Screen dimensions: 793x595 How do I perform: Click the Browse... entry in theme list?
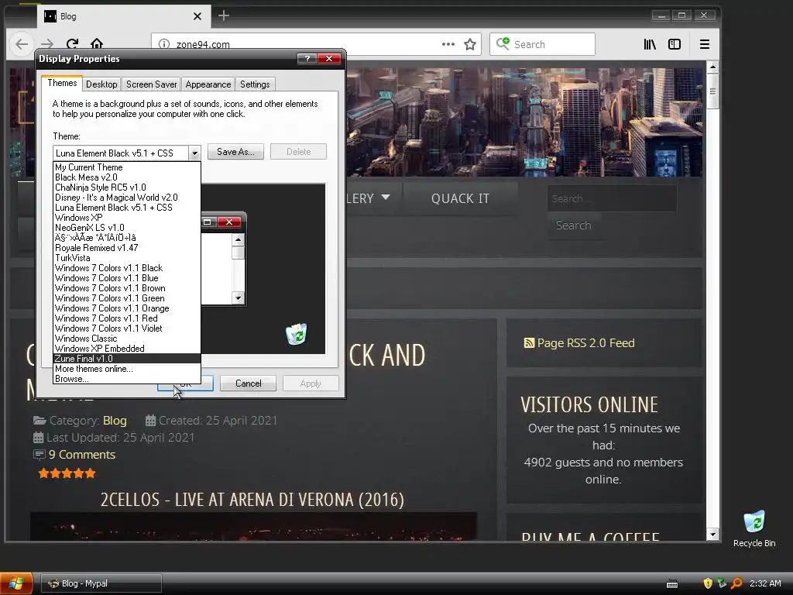tap(127, 379)
